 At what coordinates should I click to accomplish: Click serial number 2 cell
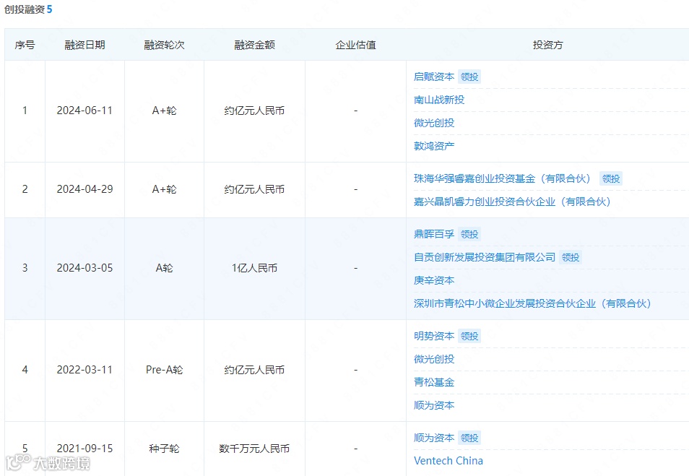pyautogui.click(x=25, y=189)
